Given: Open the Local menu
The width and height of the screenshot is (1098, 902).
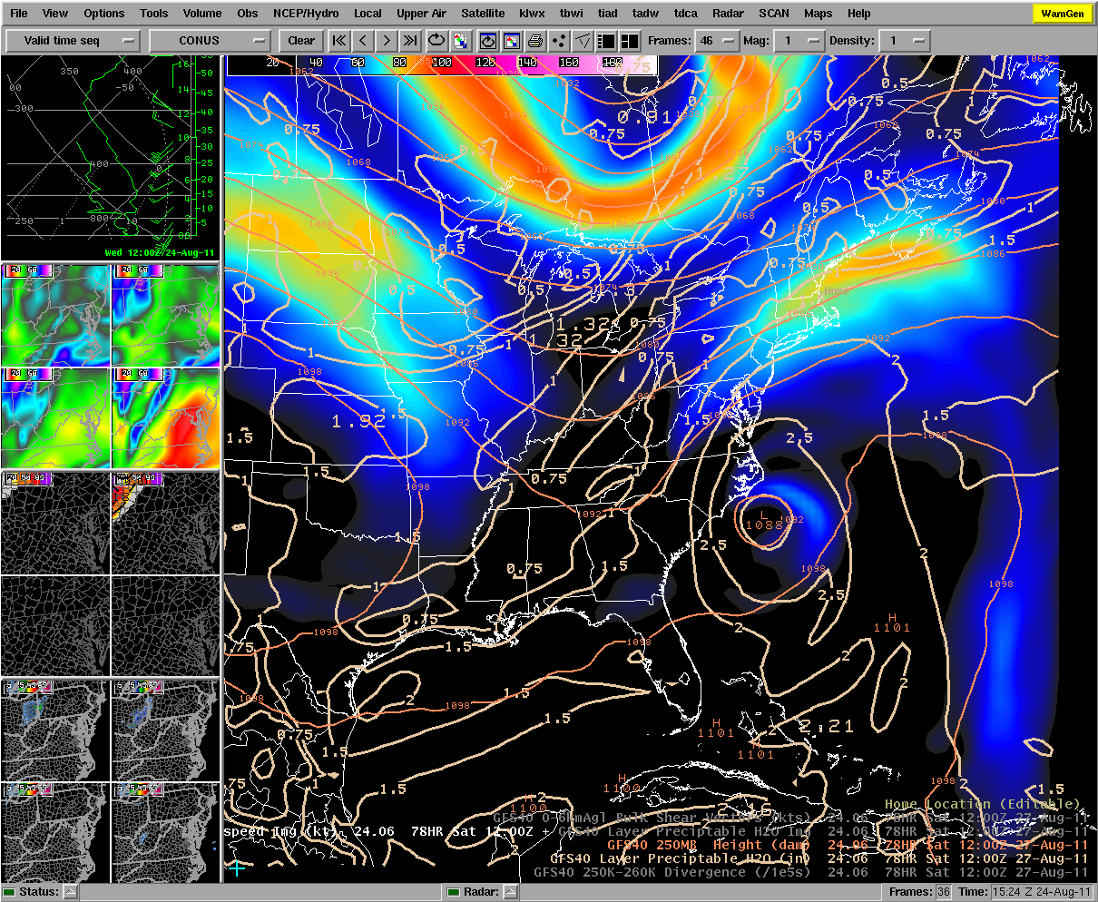Looking at the screenshot, I should (x=368, y=14).
